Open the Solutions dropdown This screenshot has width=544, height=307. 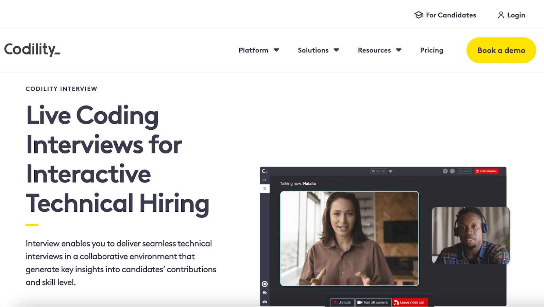(x=318, y=50)
